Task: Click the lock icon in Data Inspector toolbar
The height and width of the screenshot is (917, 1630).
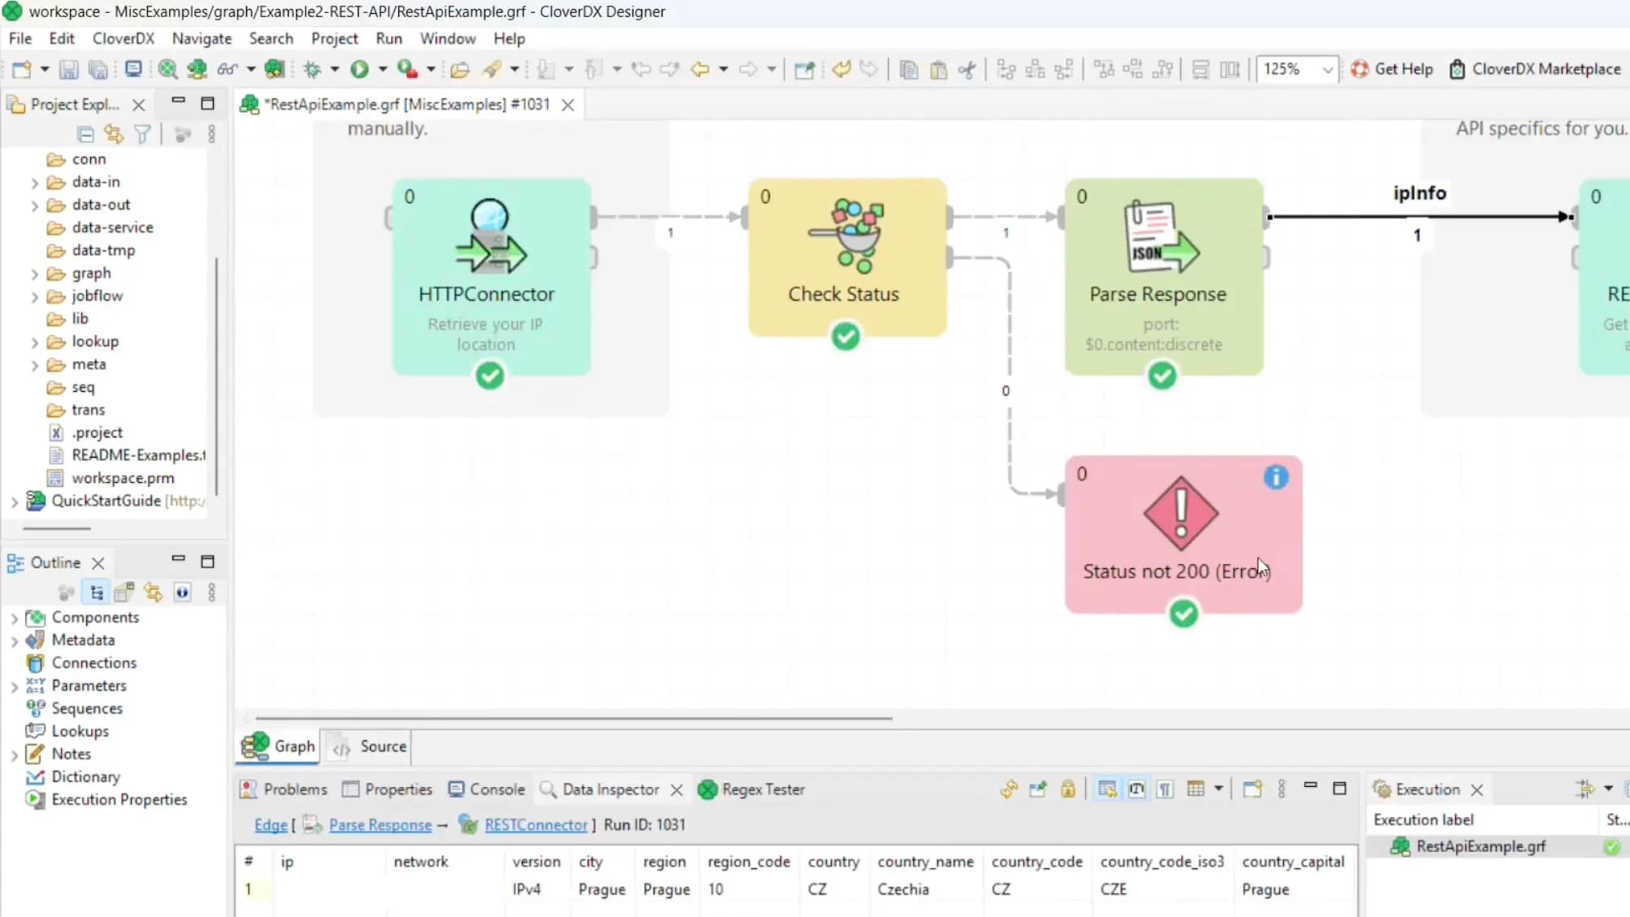Action: [x=1067, y=789]
